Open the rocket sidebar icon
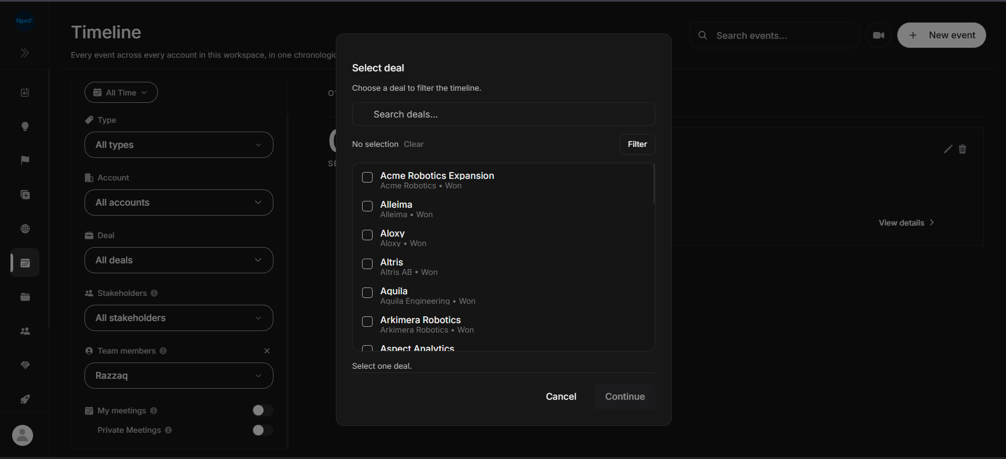The width and height of the screenshot is (1006, 459). tap(25, 399)
